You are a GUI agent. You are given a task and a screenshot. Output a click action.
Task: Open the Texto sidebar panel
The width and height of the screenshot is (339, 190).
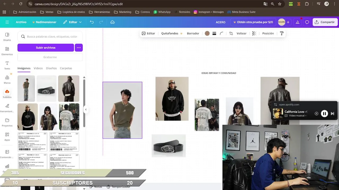[x=7, y=65]
